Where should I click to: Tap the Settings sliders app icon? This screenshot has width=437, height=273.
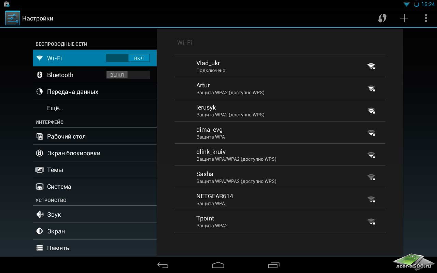point(13,18)
